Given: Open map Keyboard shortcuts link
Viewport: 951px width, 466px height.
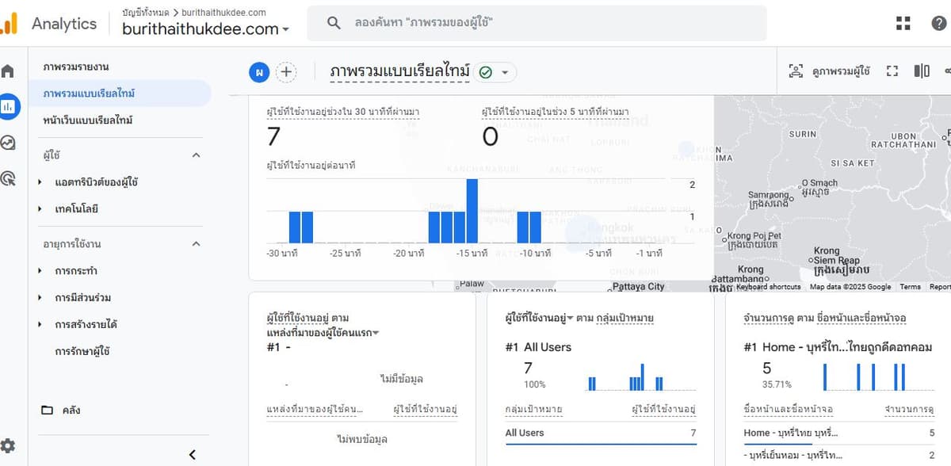Looking at the screenshot, I should [x=769, y=287].
